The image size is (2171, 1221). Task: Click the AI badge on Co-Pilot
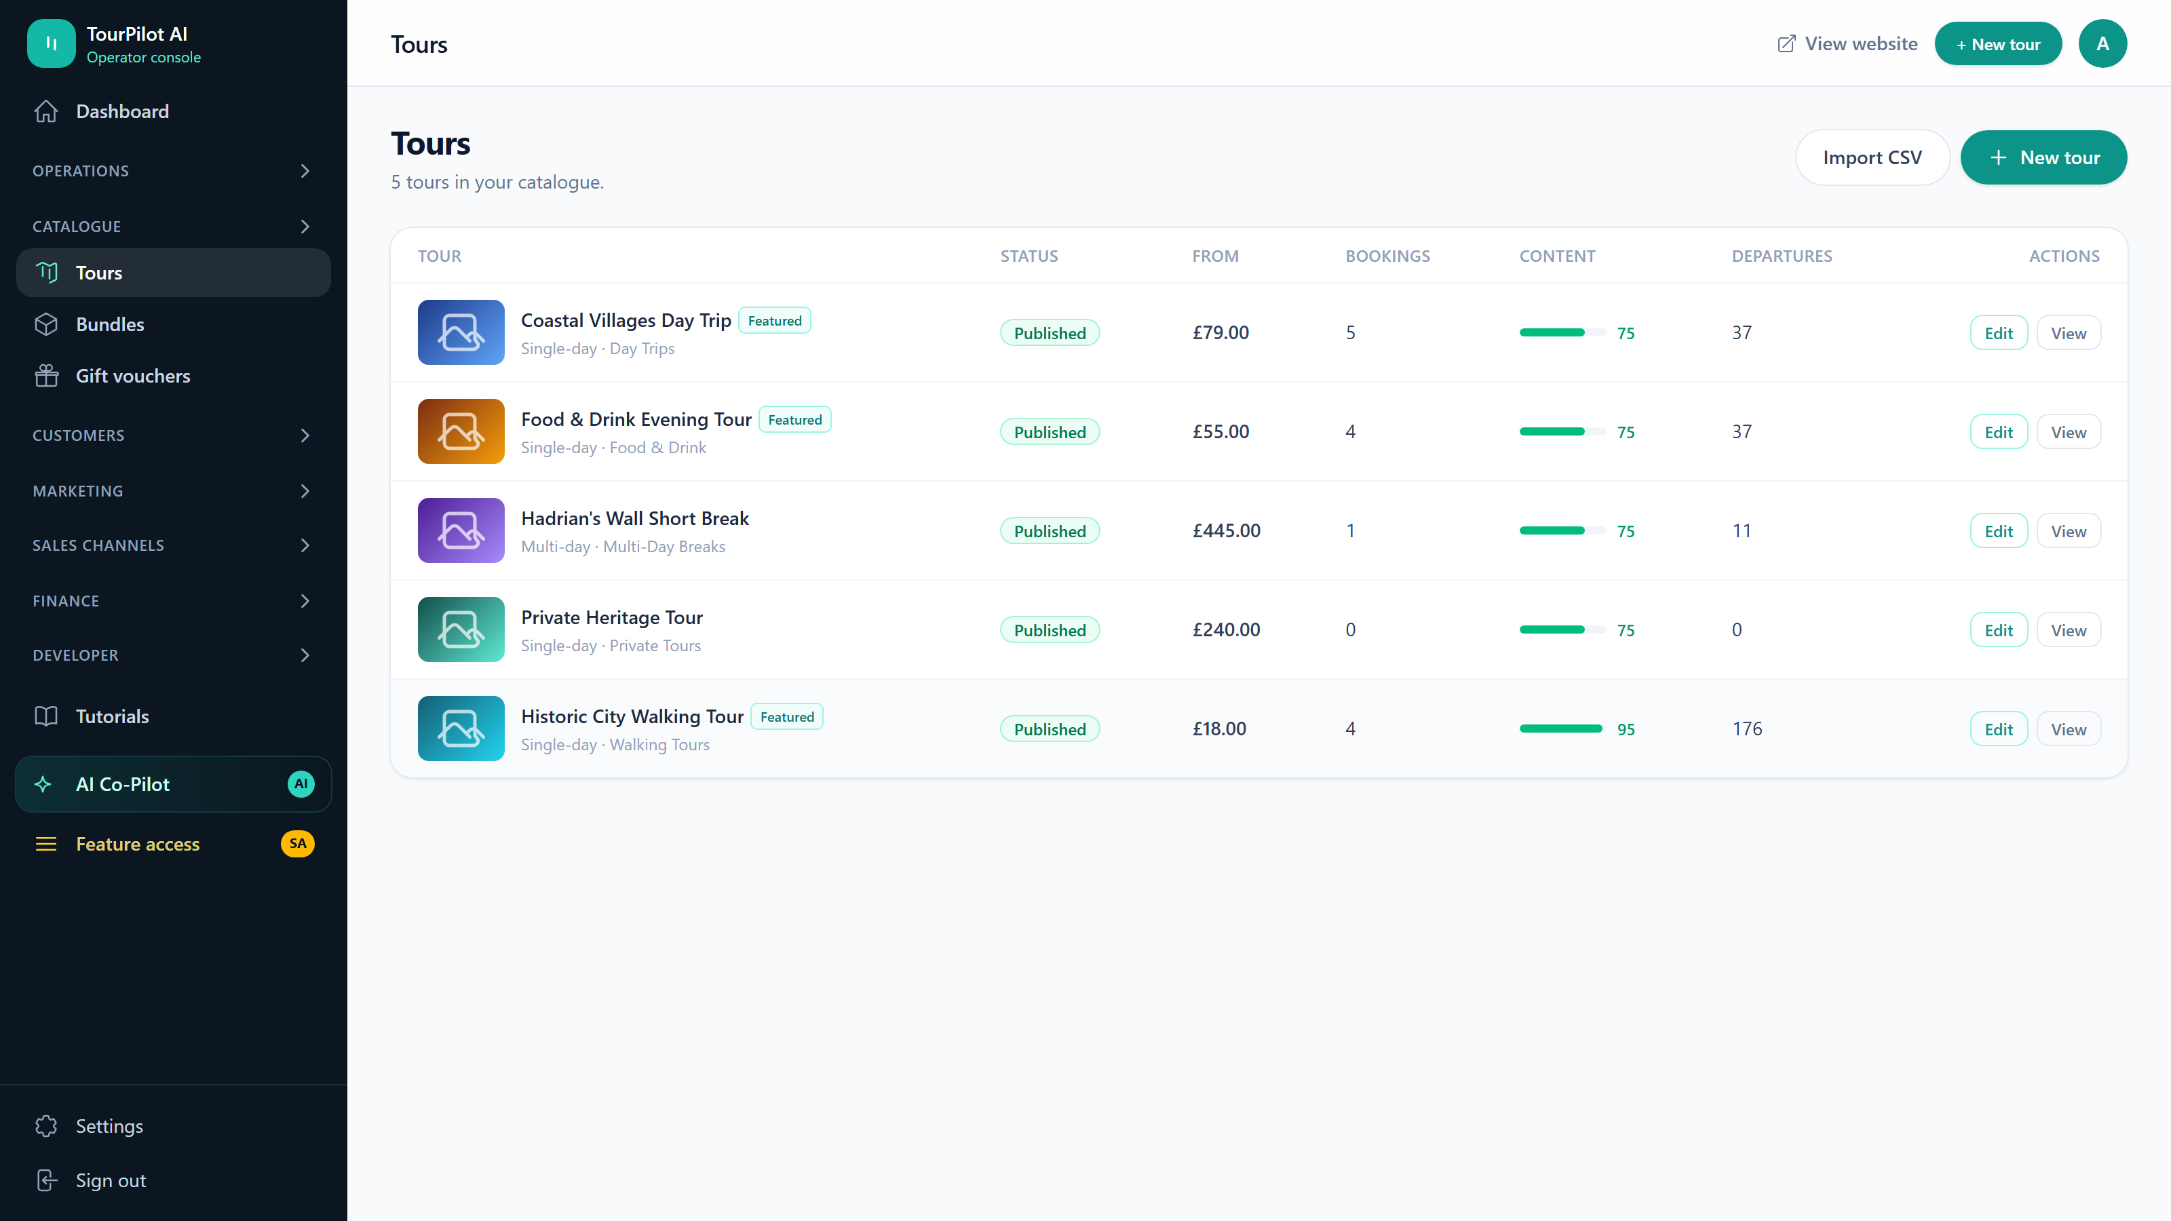[301, 785]
